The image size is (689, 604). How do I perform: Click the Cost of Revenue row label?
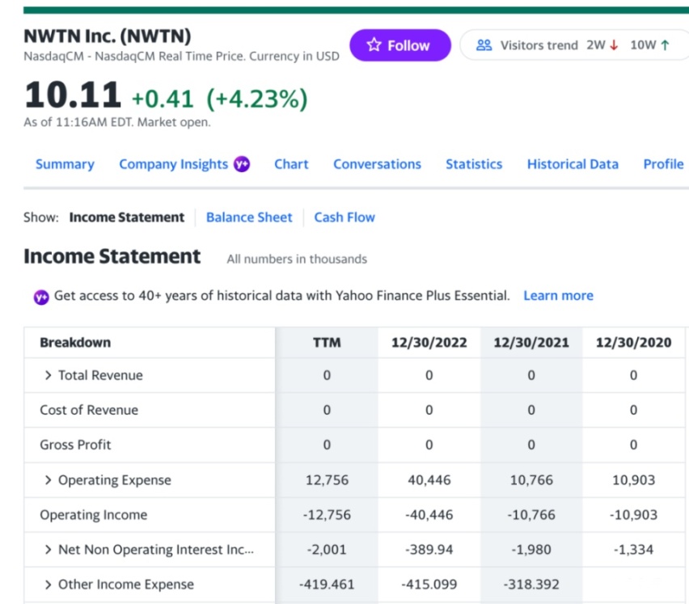[x=89, y=410]
